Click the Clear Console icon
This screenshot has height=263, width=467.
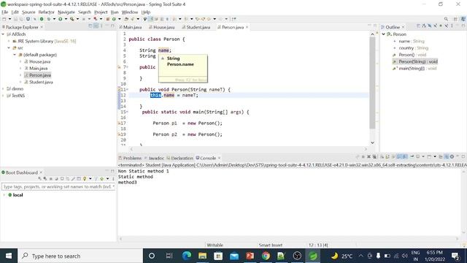point(382,156)
